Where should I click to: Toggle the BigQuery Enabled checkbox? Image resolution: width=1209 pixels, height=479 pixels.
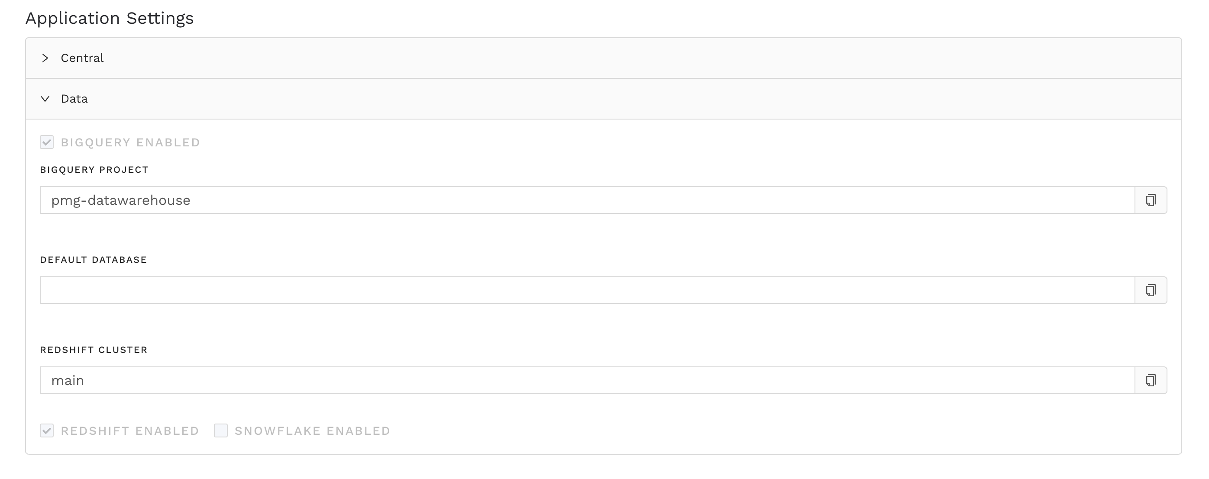click(47, 142)
